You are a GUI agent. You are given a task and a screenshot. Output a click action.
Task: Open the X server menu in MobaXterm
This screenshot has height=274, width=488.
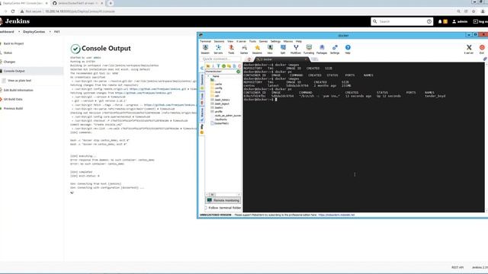(x=241, y=41)
